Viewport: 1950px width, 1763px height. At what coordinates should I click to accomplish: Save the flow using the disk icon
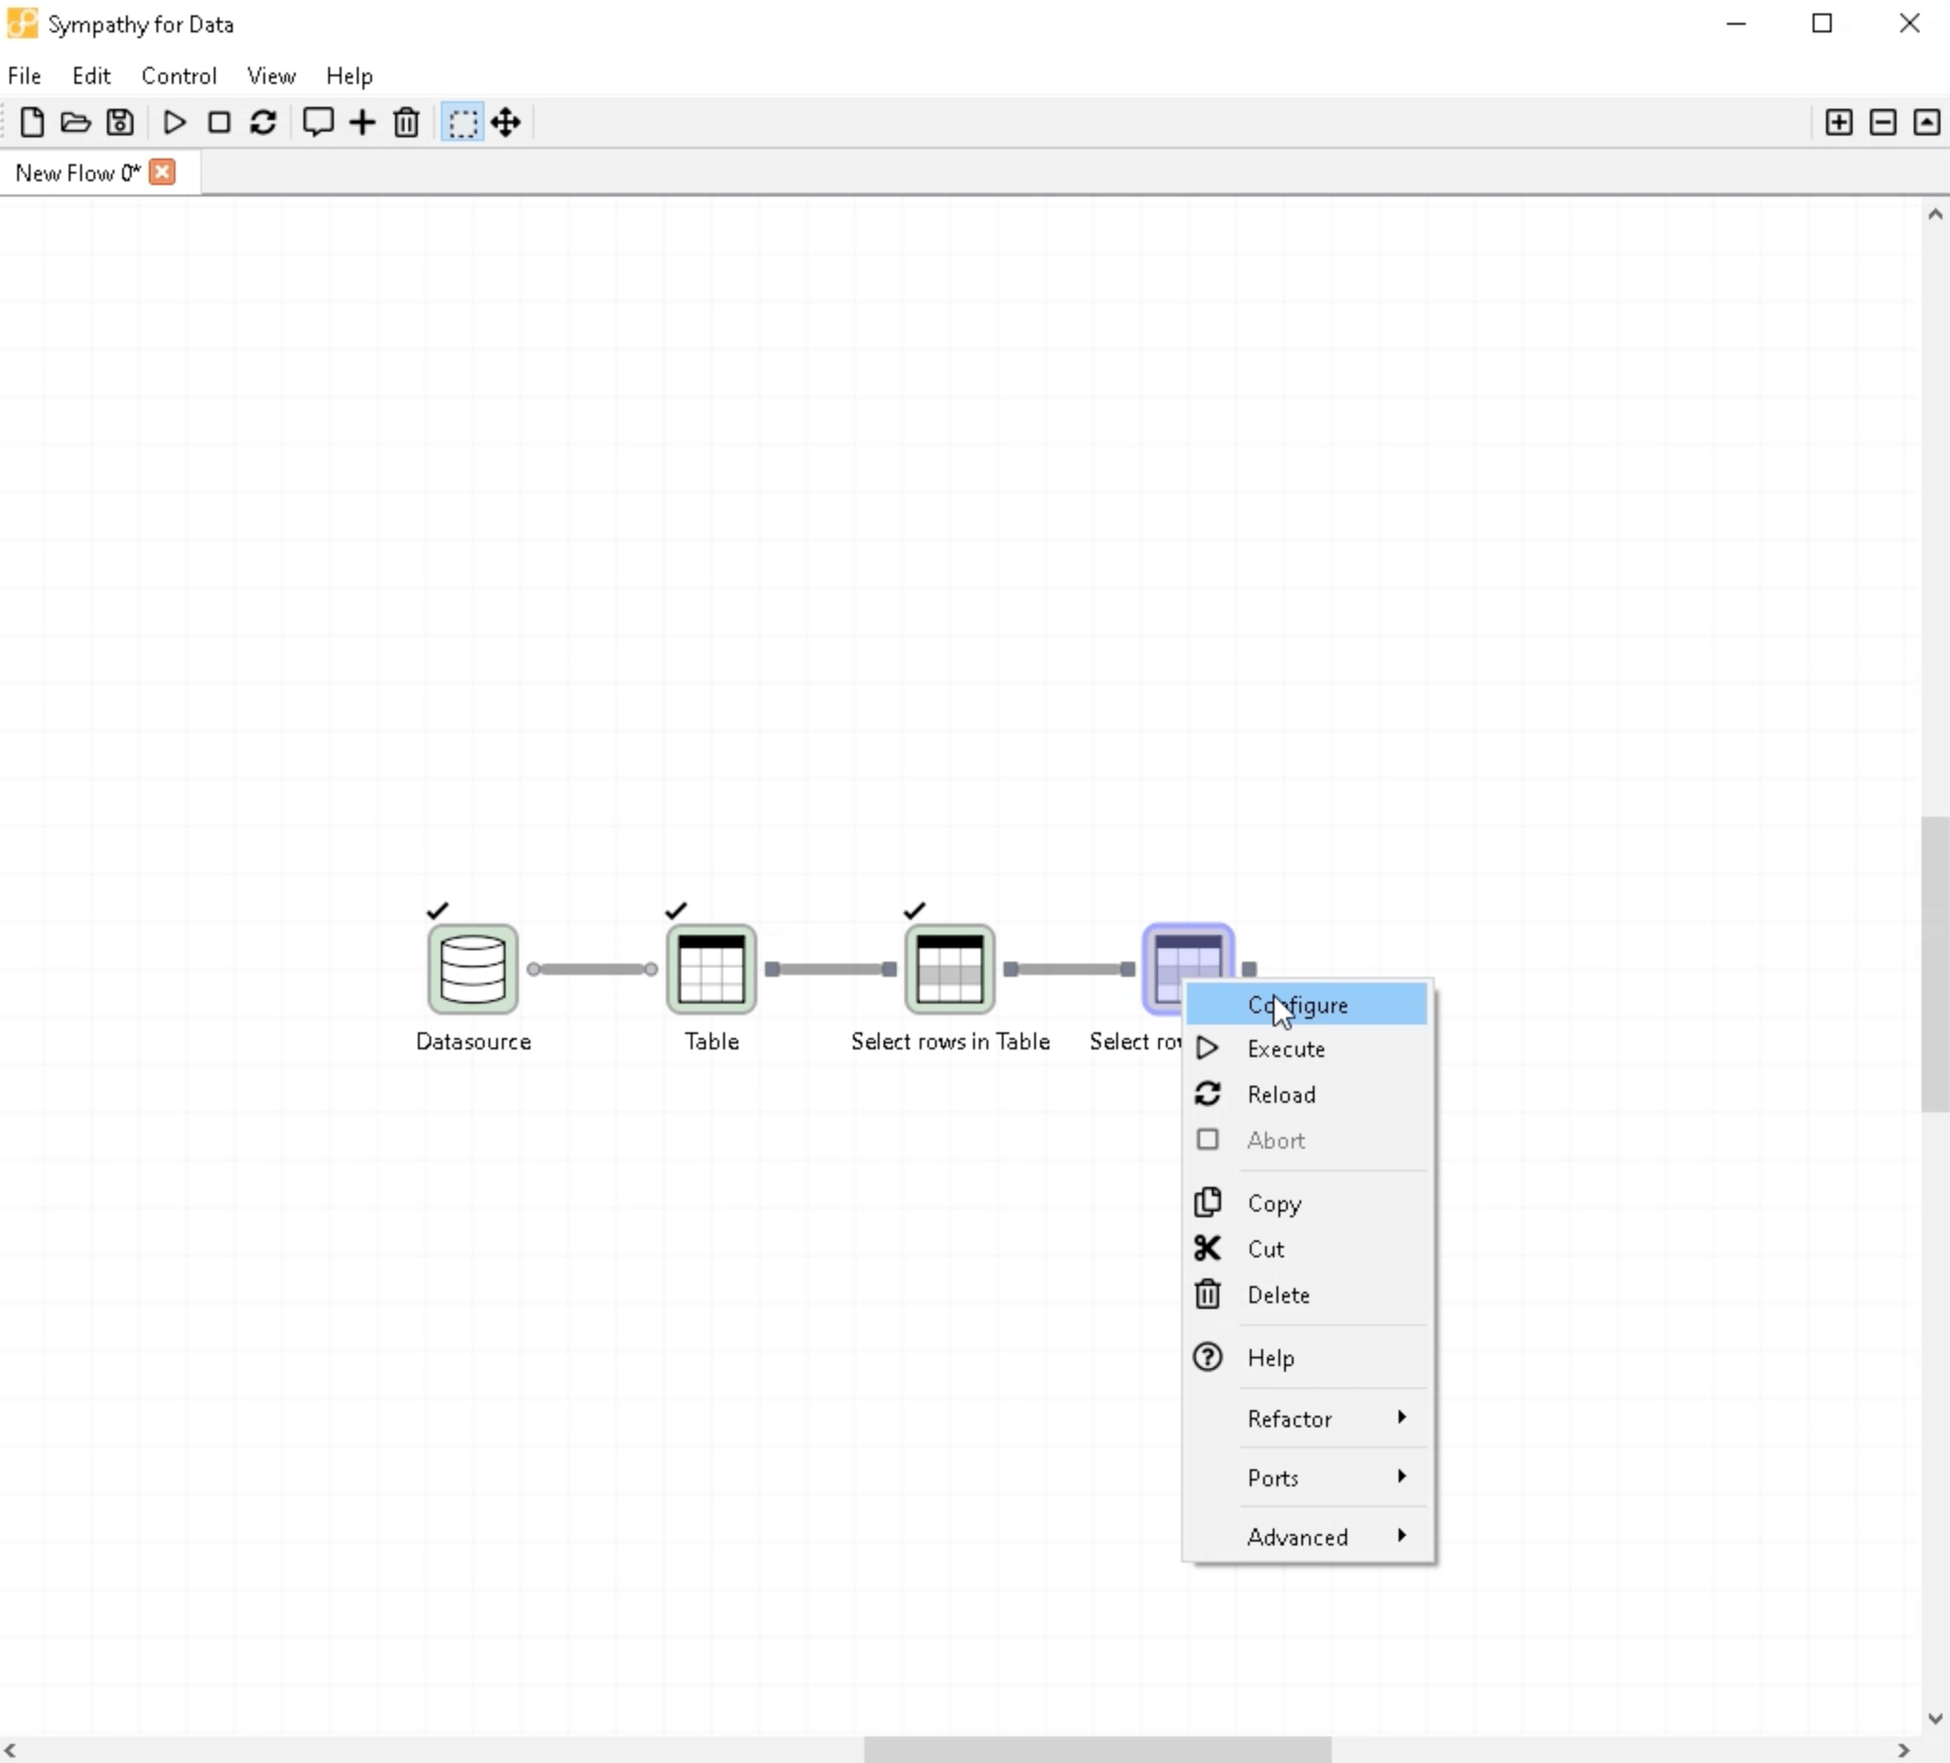[120, 122]
